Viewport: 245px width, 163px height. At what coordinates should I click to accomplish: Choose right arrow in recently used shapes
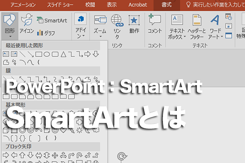(x=87, y=54)
